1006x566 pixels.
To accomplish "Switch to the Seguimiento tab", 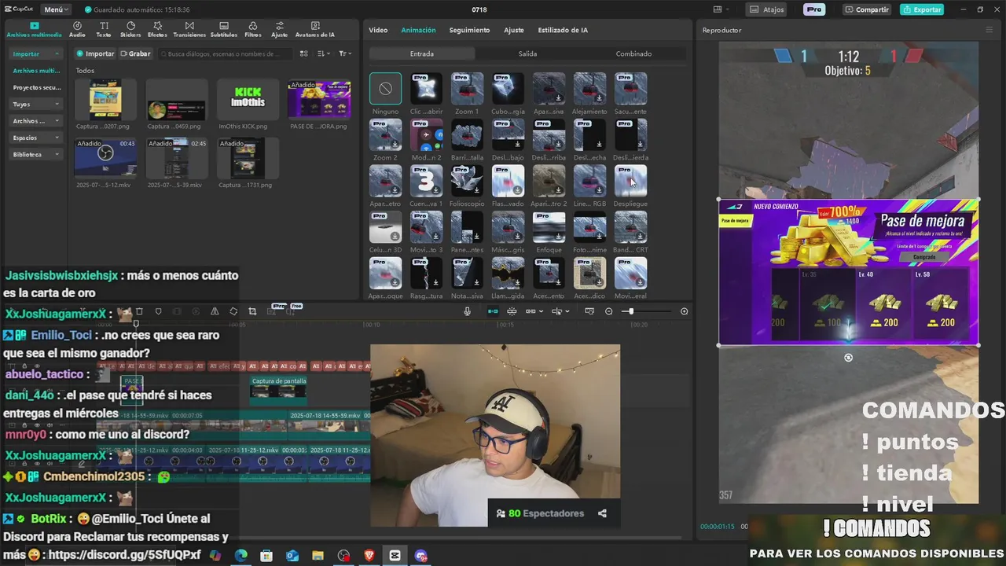I will point(469,30).
